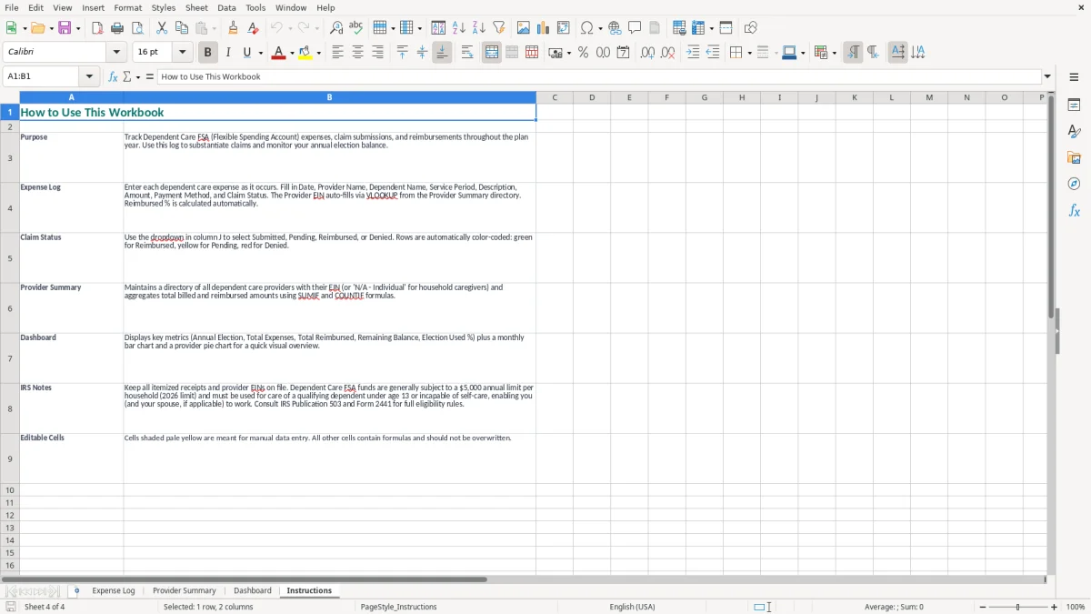The height and width of the screenshot is (614, 1091).
Task: Click the Insert Chart icon
Action: 544,28
